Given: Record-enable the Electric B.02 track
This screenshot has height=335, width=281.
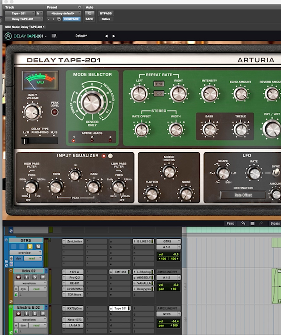Looking at the screenshot, I should [x=18, y=313].
